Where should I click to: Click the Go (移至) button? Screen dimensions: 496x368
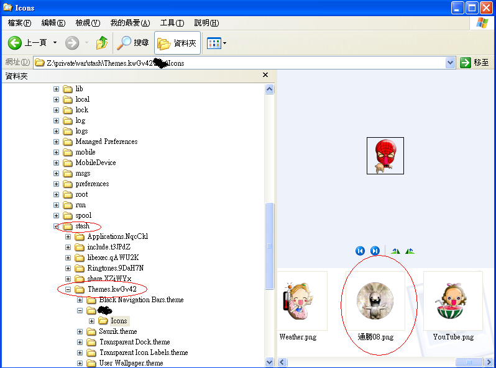coord(475,63)
